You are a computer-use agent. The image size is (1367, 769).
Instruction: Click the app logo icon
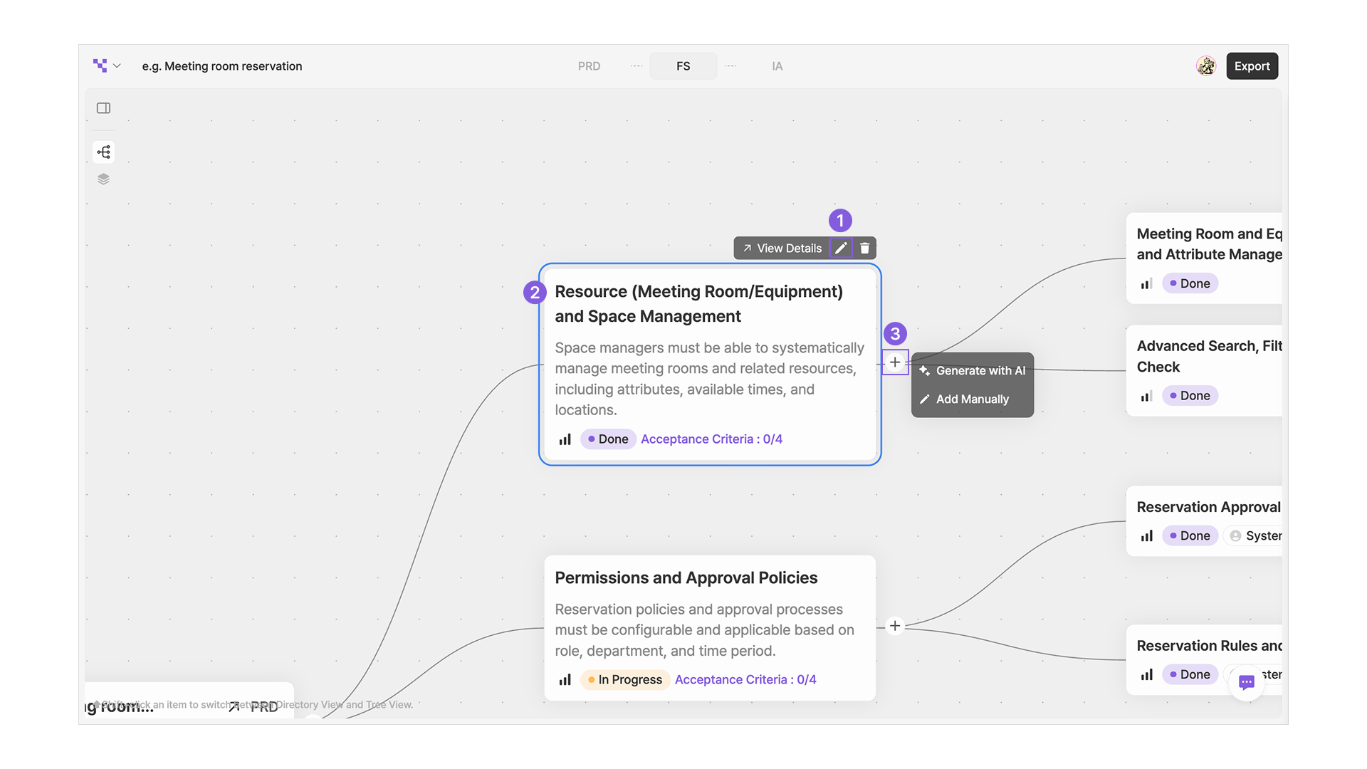click(x=100, y=66)
